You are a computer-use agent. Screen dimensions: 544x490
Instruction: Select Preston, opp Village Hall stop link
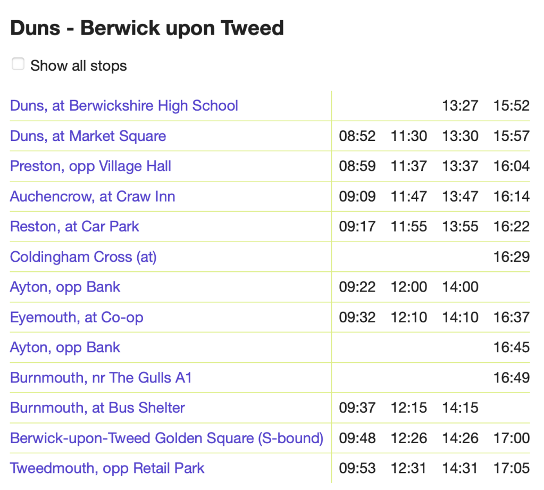coord(90,166)
